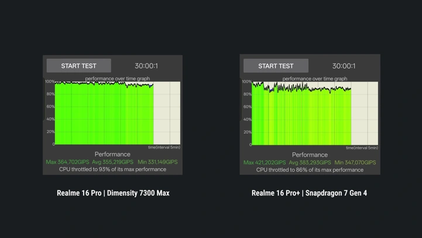This screenshot has width=422, height=238.
Task: Select the Dimensity performance over time graph
Action: [x=118, y=113]
